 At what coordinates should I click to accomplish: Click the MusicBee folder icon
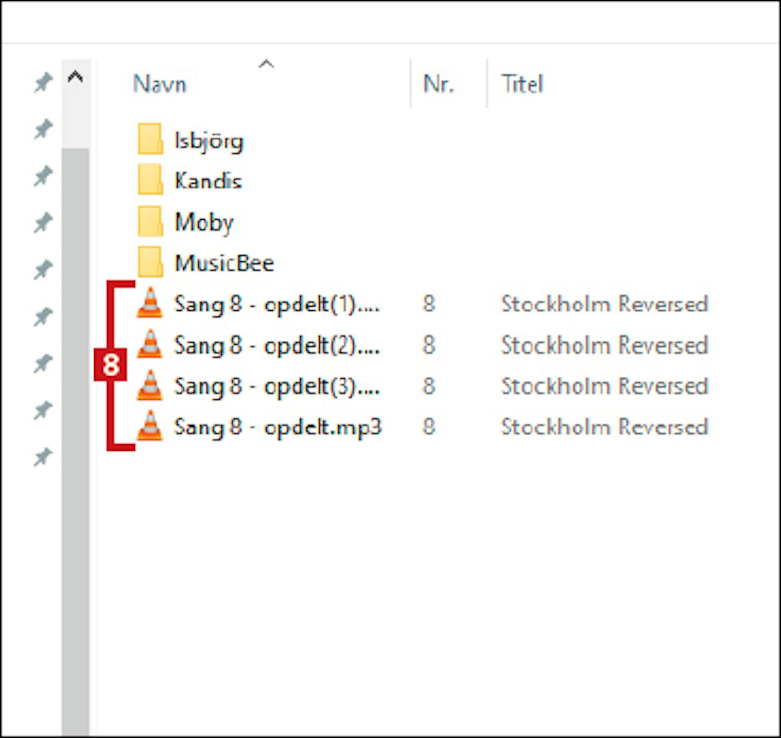[150, 262]
